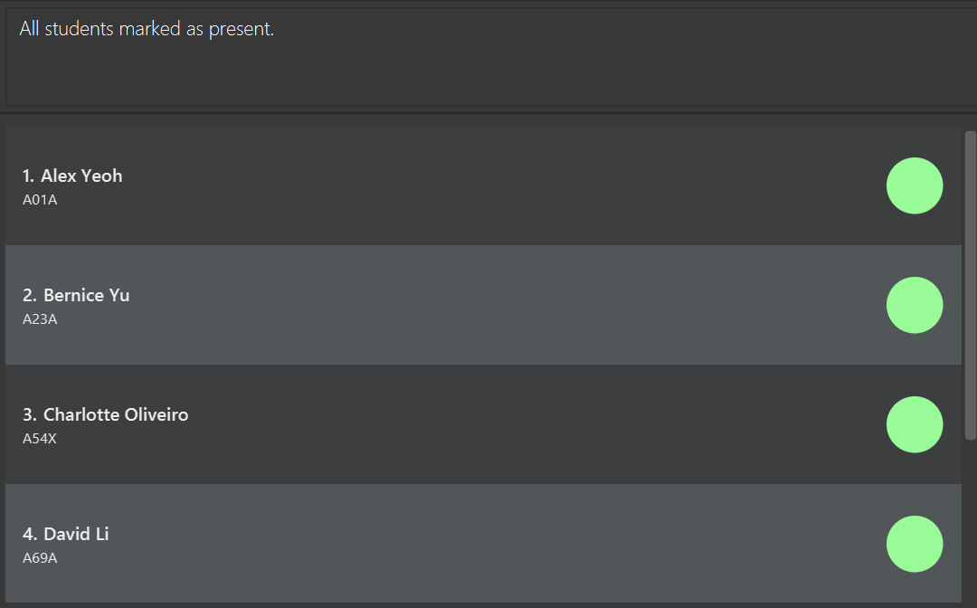
Task: Click Alex Yeoh's green attendance circle
Action: pos(914,185)
